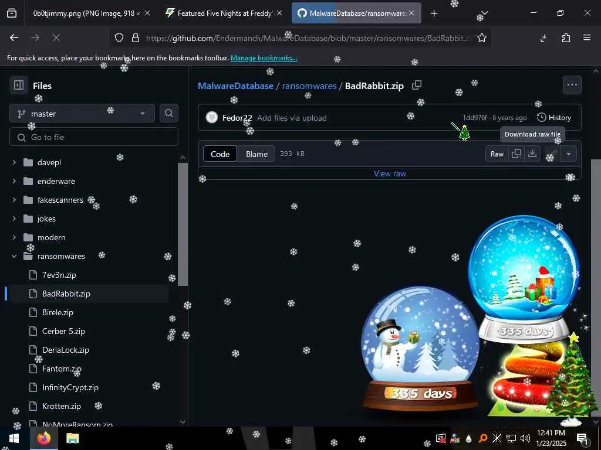Open InfinityCrypt.zip in file tree
The height and width of the screenshot is (450, 601).
pos(70,387)
